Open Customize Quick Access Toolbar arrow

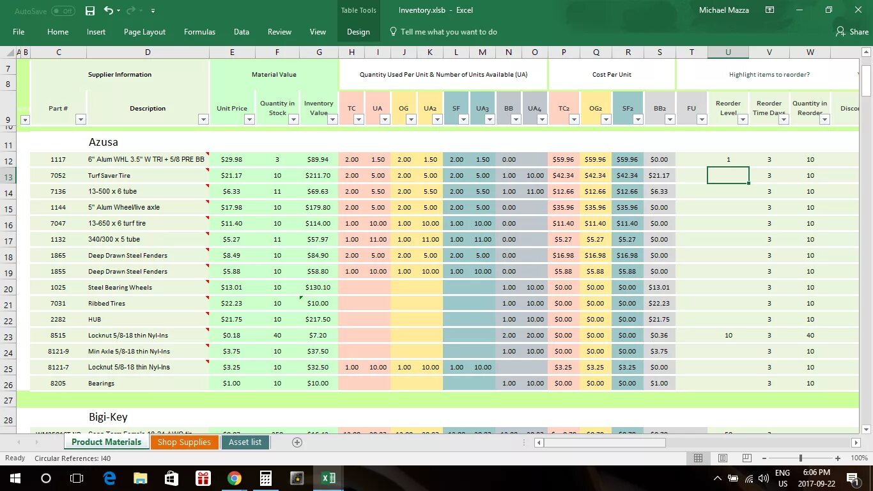(153, 11)
